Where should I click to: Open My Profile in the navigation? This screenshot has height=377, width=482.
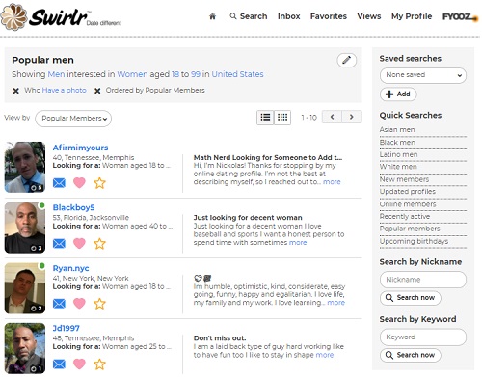[x=412, y=16]
